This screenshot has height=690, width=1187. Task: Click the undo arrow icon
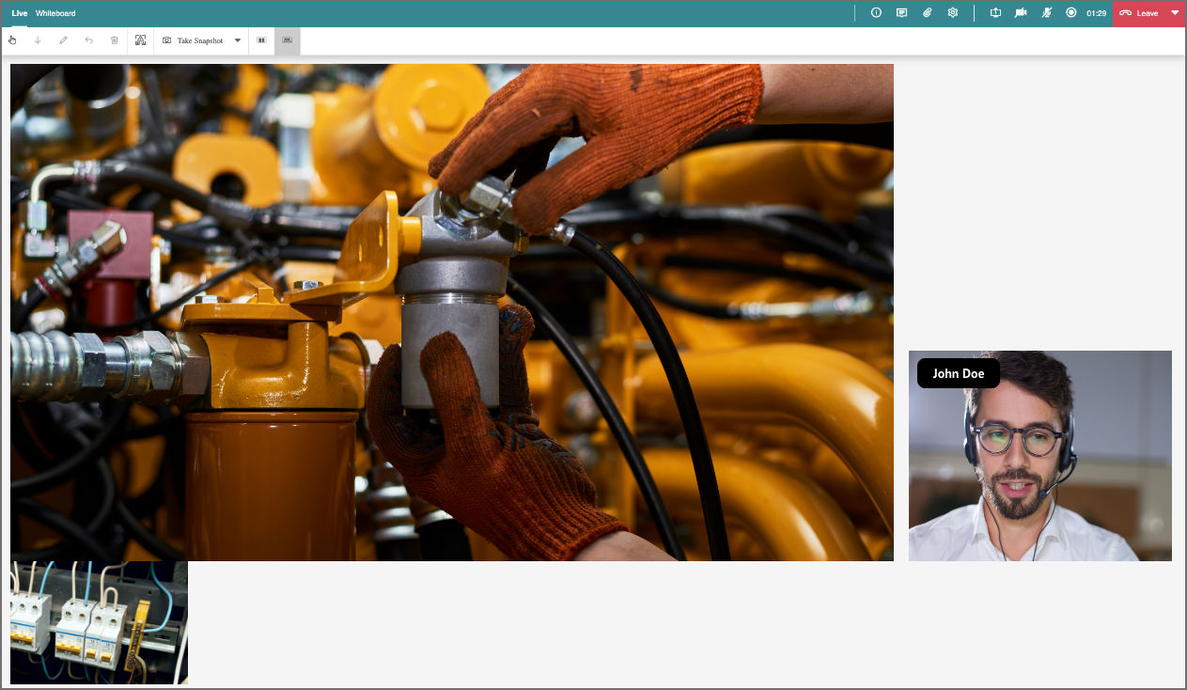coord(89,40)
